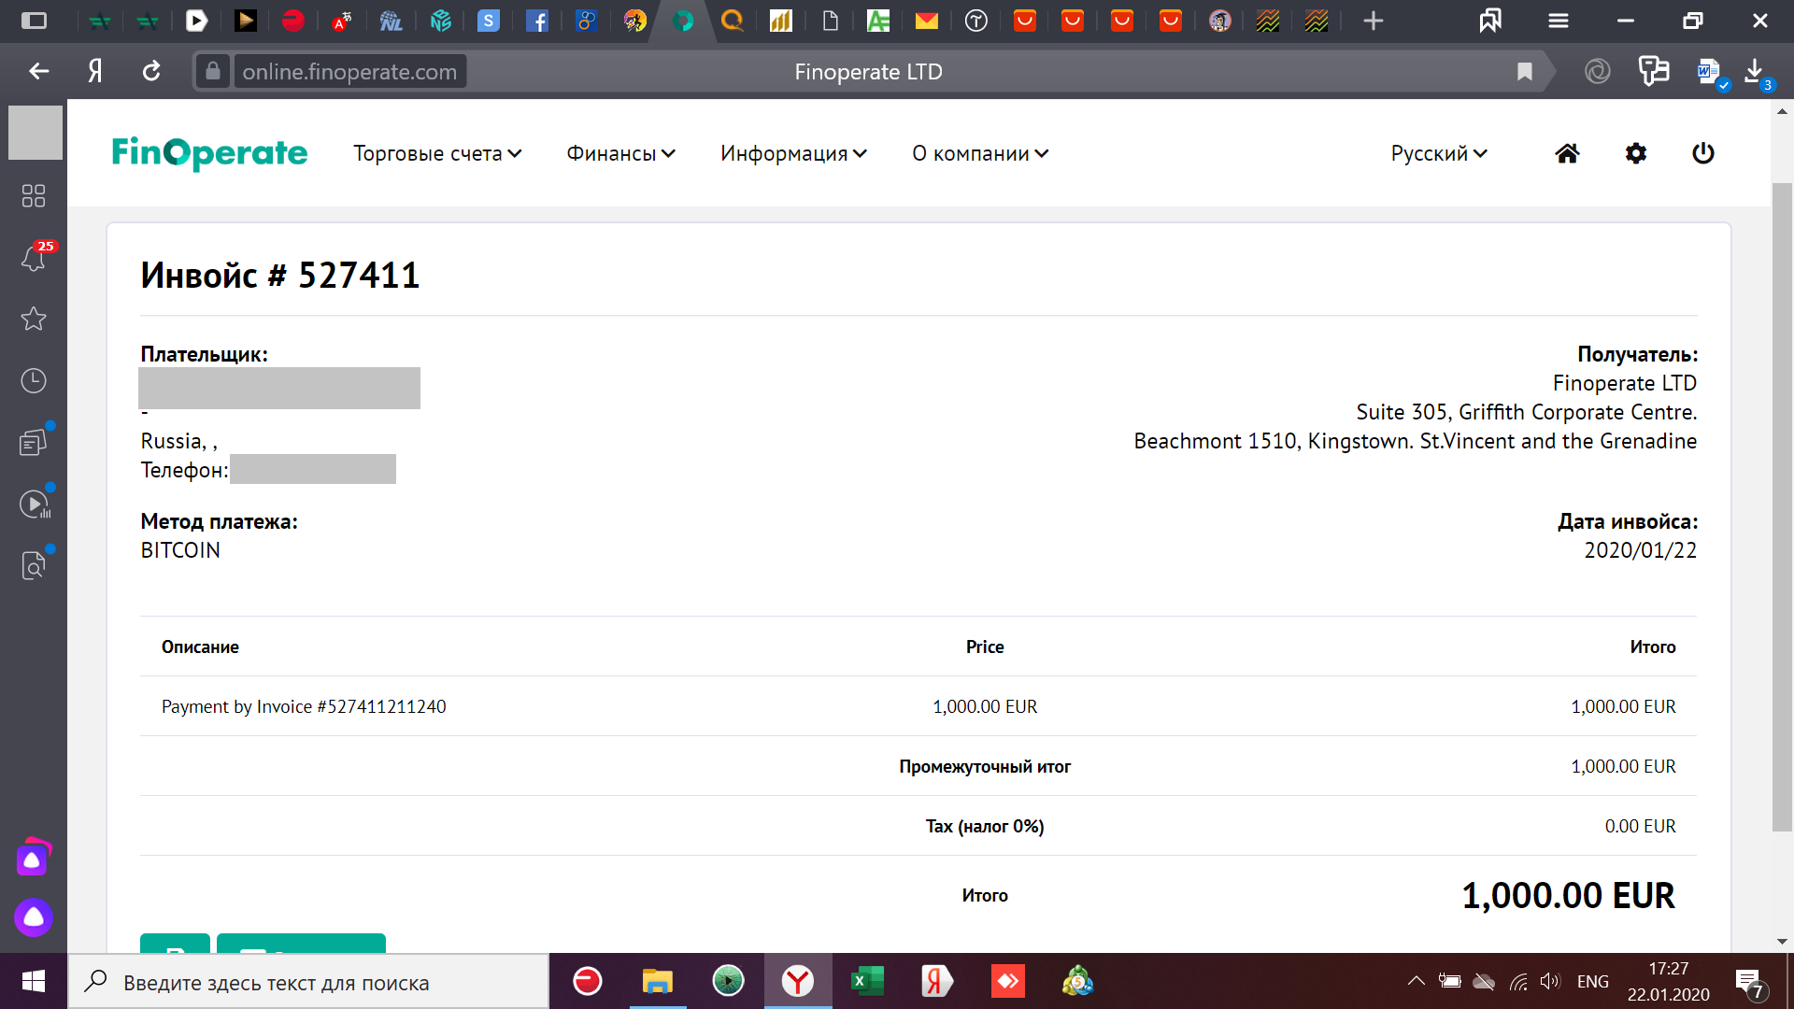Open the downloads arrow icon
Screen dimensions: 1794x1009
[x=1755, y=71]
